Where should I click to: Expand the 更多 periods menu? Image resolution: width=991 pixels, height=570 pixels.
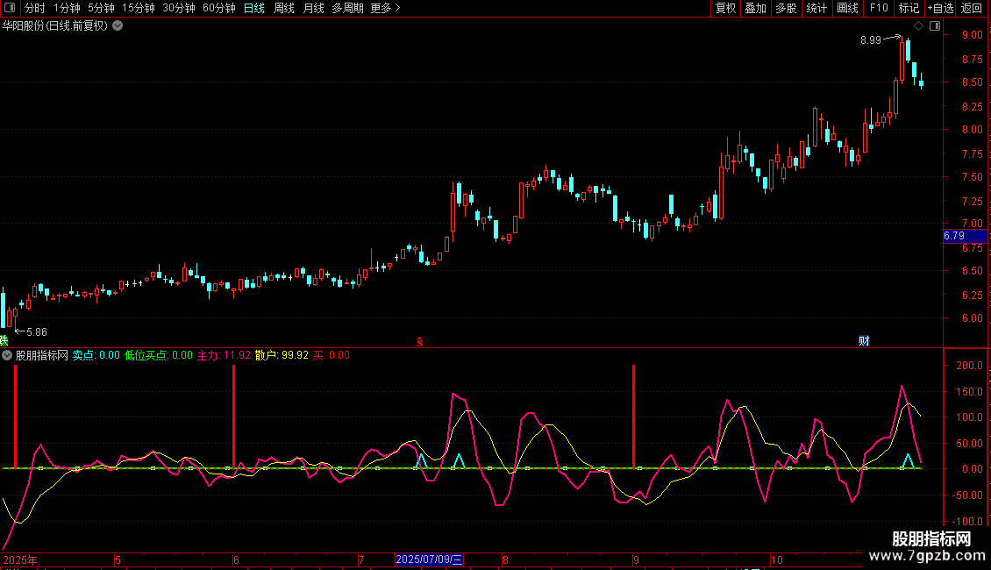(x=385, y=8)
